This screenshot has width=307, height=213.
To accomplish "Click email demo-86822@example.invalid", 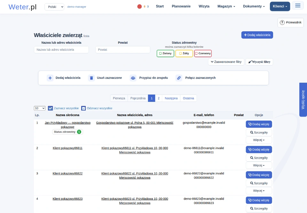I will [204, 173].
